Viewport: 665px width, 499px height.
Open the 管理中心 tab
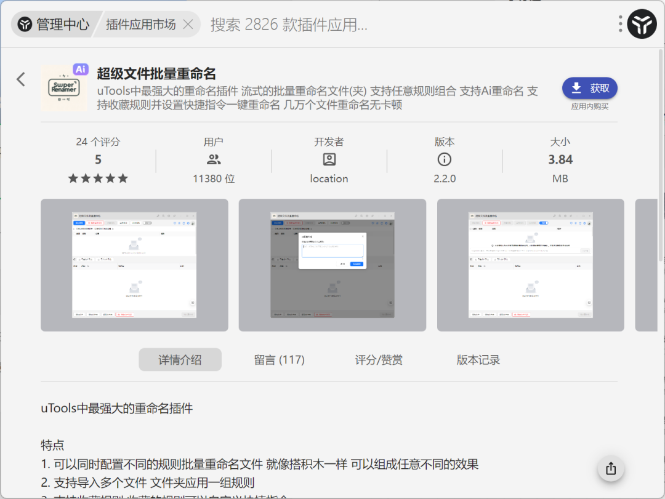coord(54,25)
